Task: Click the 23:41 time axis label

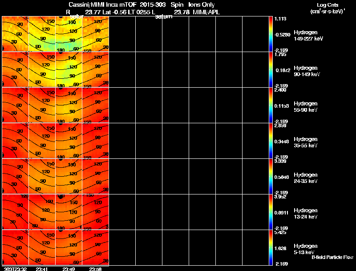Action: coord(42,269)
